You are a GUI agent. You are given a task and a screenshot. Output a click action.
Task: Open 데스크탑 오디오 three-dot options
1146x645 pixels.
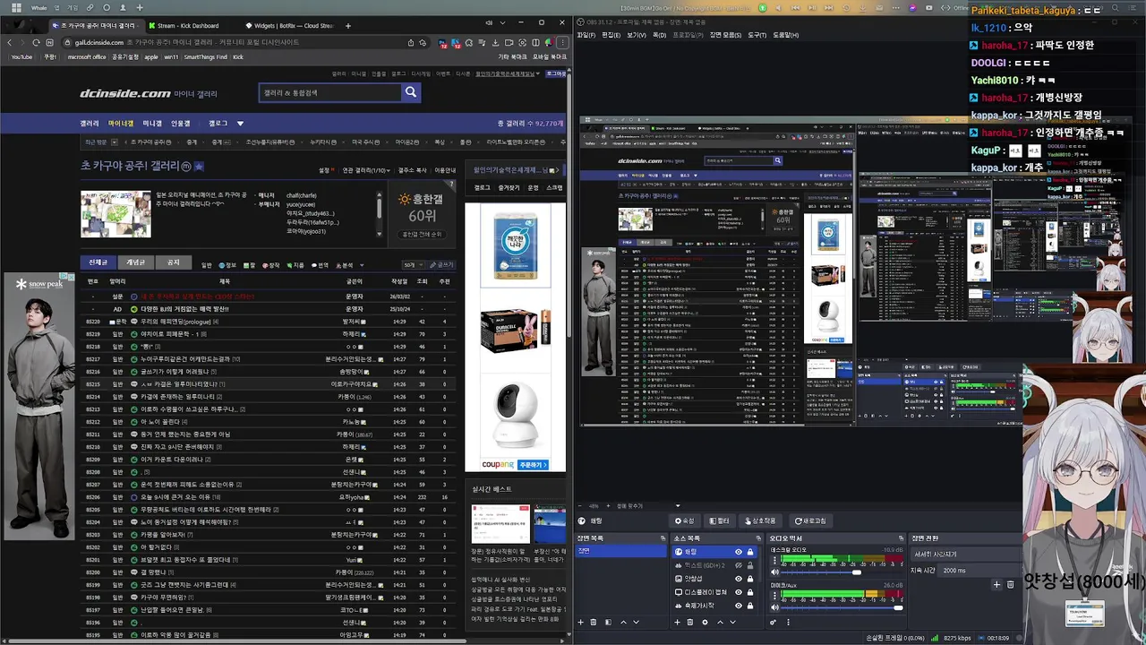click(x=774, y=560)
